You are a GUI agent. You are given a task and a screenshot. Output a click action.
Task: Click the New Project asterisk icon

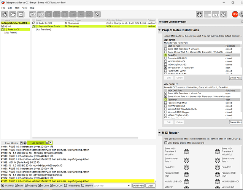(5, 14)
